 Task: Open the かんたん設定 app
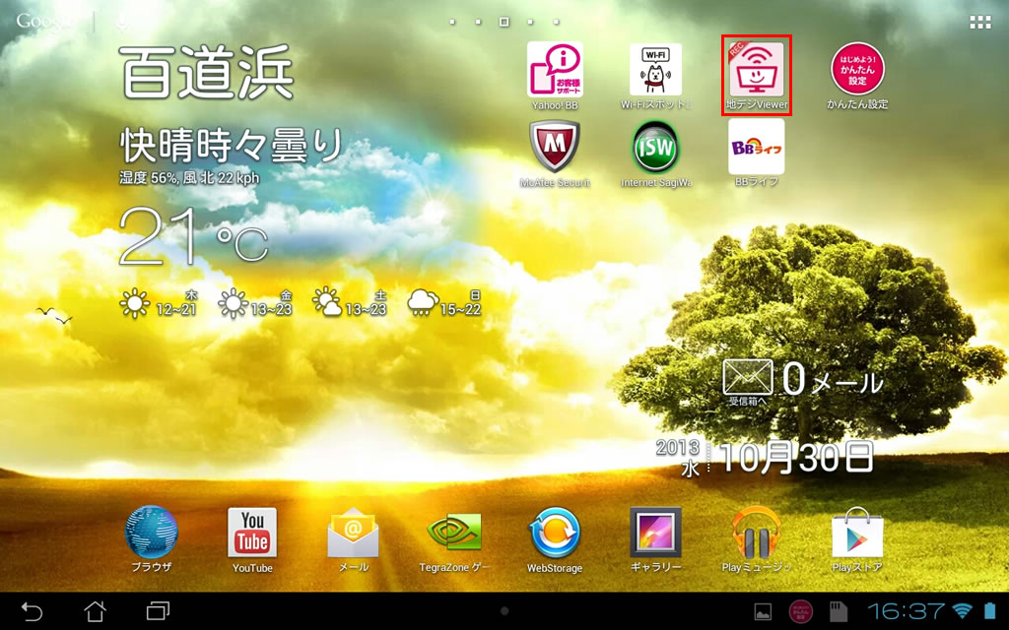(857, 70)
